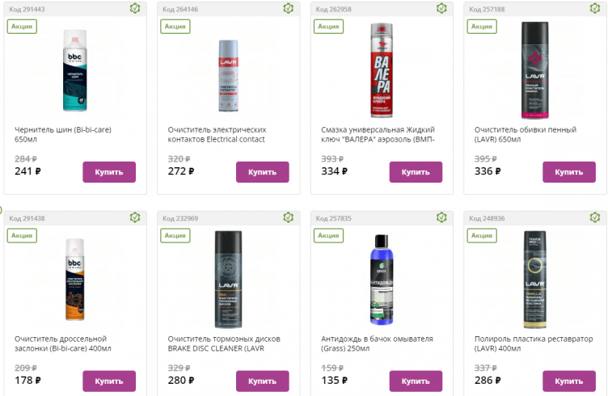Click green verified badge on product code 262958

[x=441, y=9]
